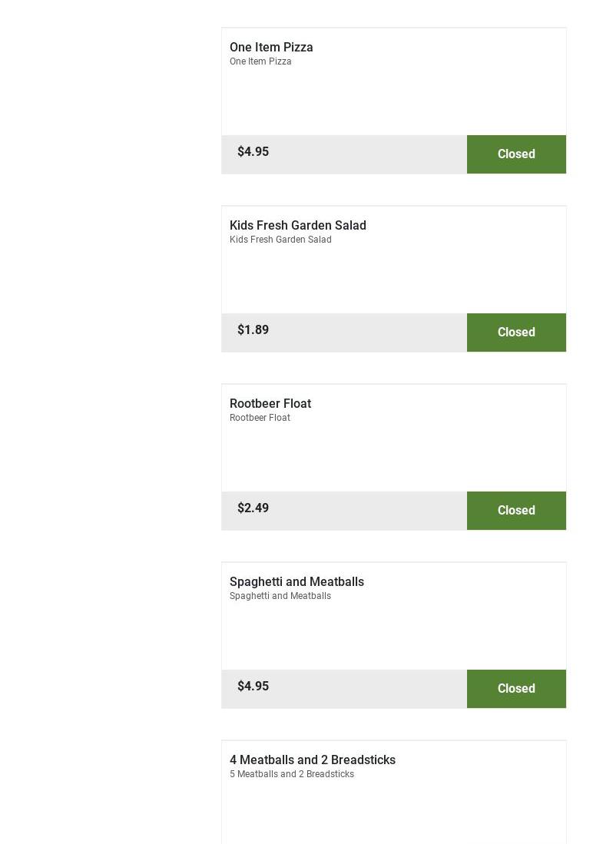
Task: Click the $1.89 price label
Action: 253,330
